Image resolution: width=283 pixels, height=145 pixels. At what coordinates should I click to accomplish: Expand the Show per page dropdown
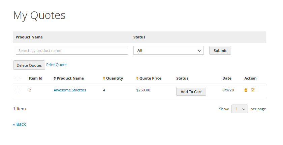(x=240, y=109)
